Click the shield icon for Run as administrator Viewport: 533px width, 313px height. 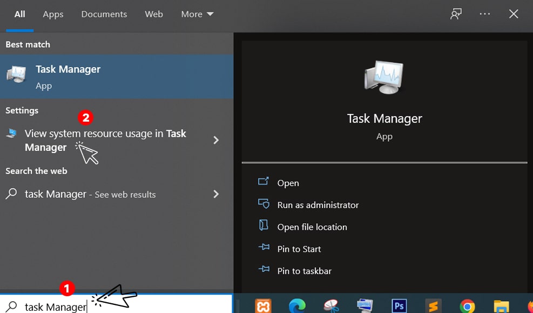click(264, 203)
